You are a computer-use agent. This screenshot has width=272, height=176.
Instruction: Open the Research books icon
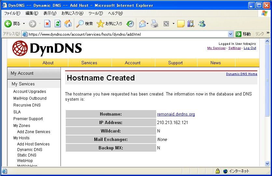tap(191, 24)
